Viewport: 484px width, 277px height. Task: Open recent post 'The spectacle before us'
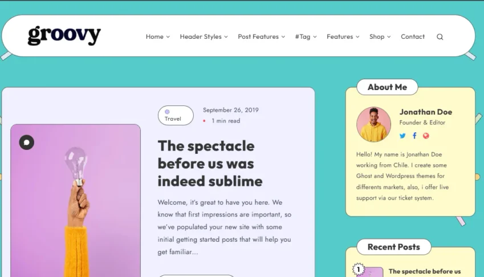[x=425, y=271]
